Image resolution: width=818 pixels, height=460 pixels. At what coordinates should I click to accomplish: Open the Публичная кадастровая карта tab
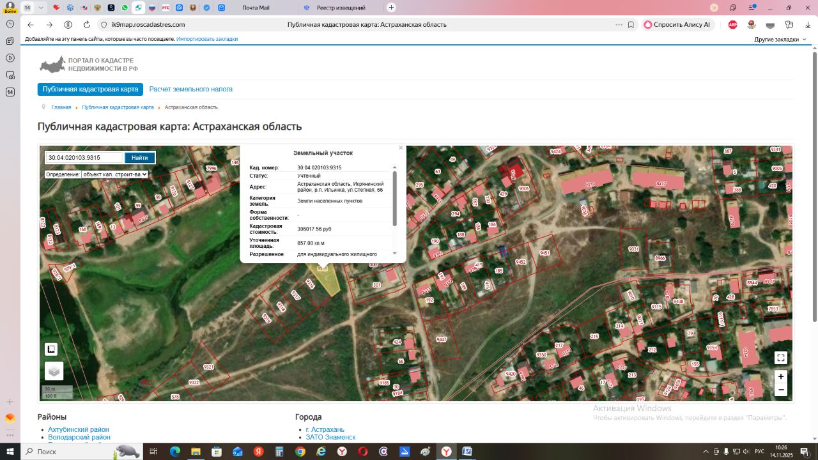click(x=91, y=89)
